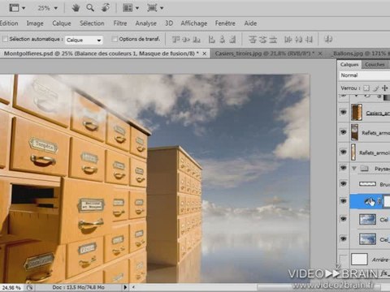The width and height of the screenshot is (390, 292).
Task: Open the 25% zoom level dropdown
Action: tap(56, 8)
